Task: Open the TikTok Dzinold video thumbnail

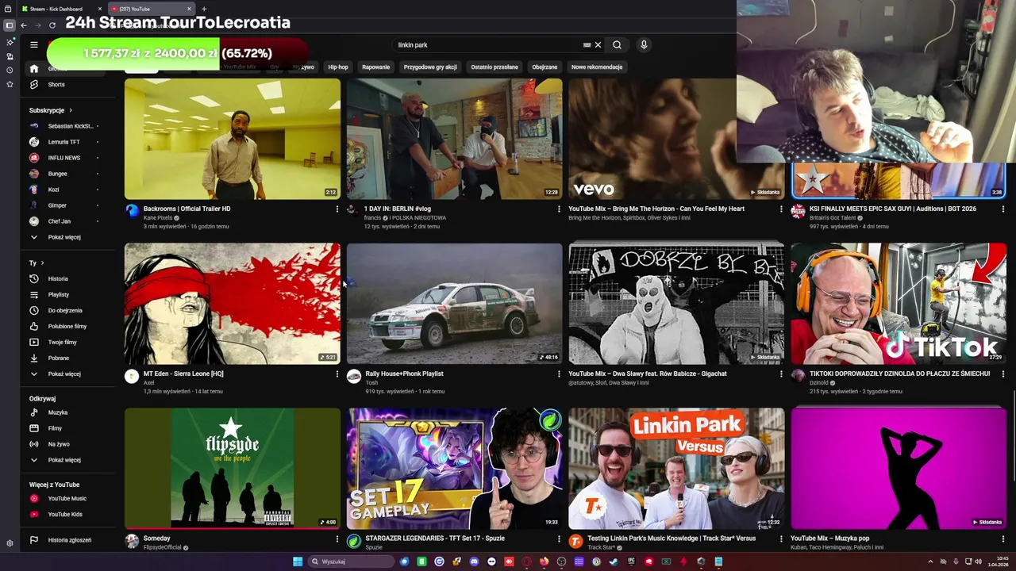Action: tap(899, 304)
